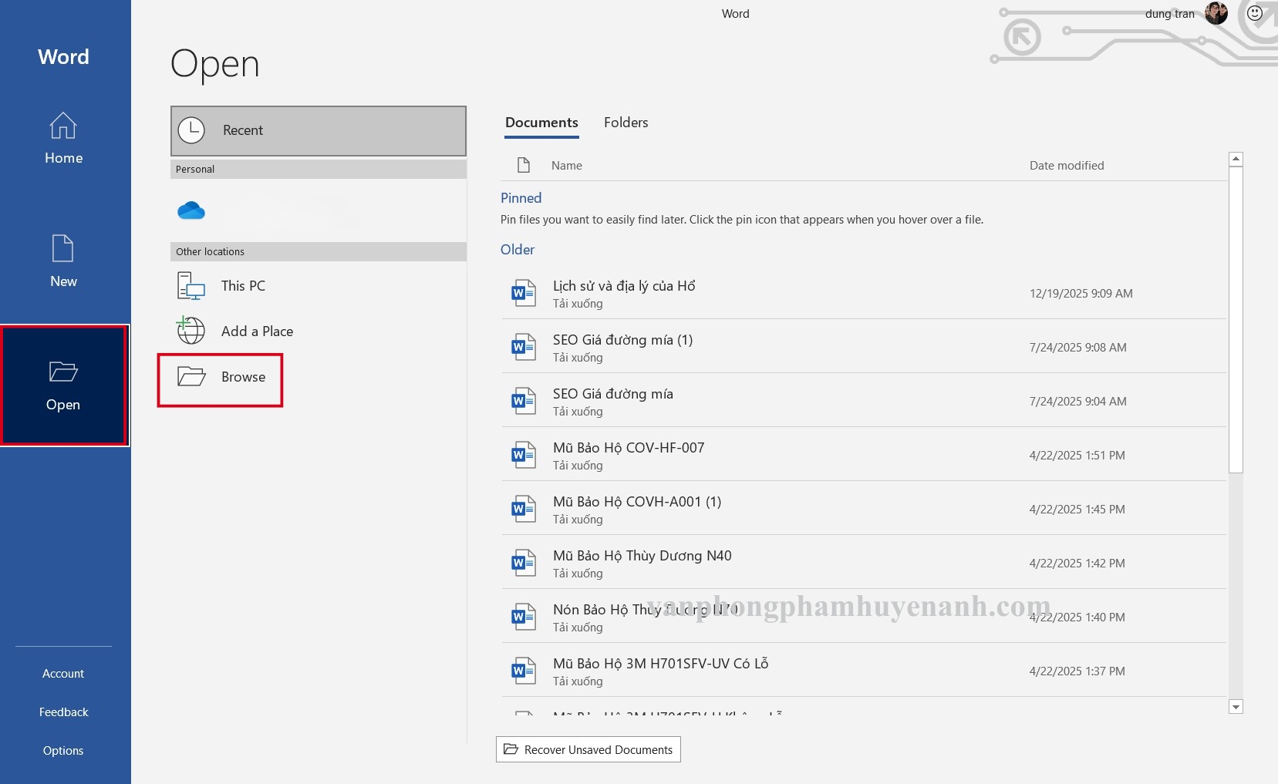
Task: Click the This PC computer icon
Action: (191, 286)
